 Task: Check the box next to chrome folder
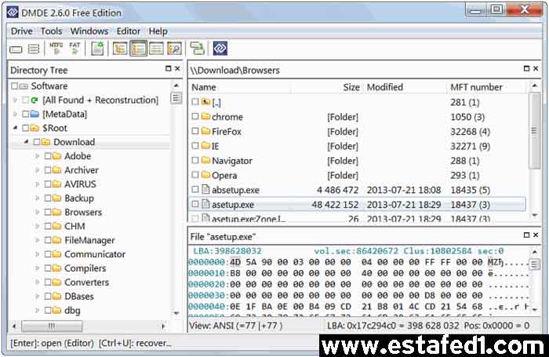coord(196,117)
